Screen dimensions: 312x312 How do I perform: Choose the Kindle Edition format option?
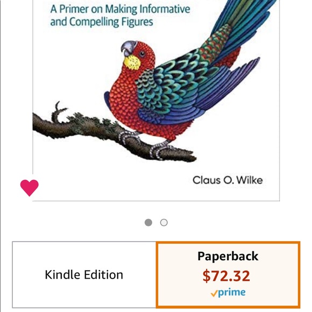tap(84, 274)
